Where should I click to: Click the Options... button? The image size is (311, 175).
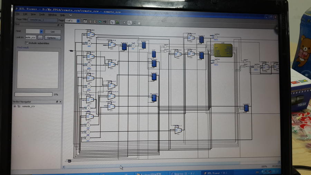52,38
